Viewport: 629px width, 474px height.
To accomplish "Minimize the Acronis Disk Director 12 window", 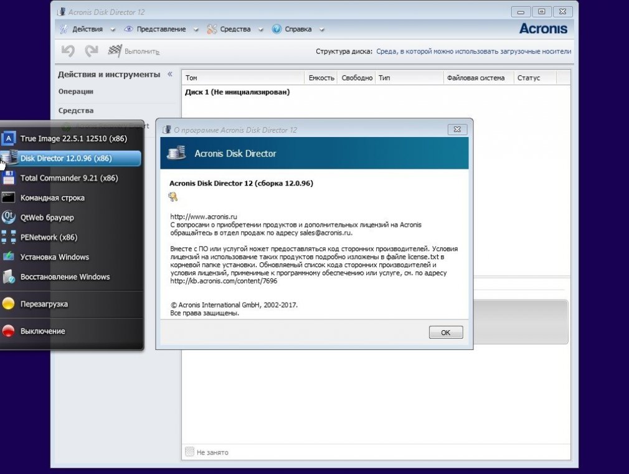I will (x=521, y=12).
